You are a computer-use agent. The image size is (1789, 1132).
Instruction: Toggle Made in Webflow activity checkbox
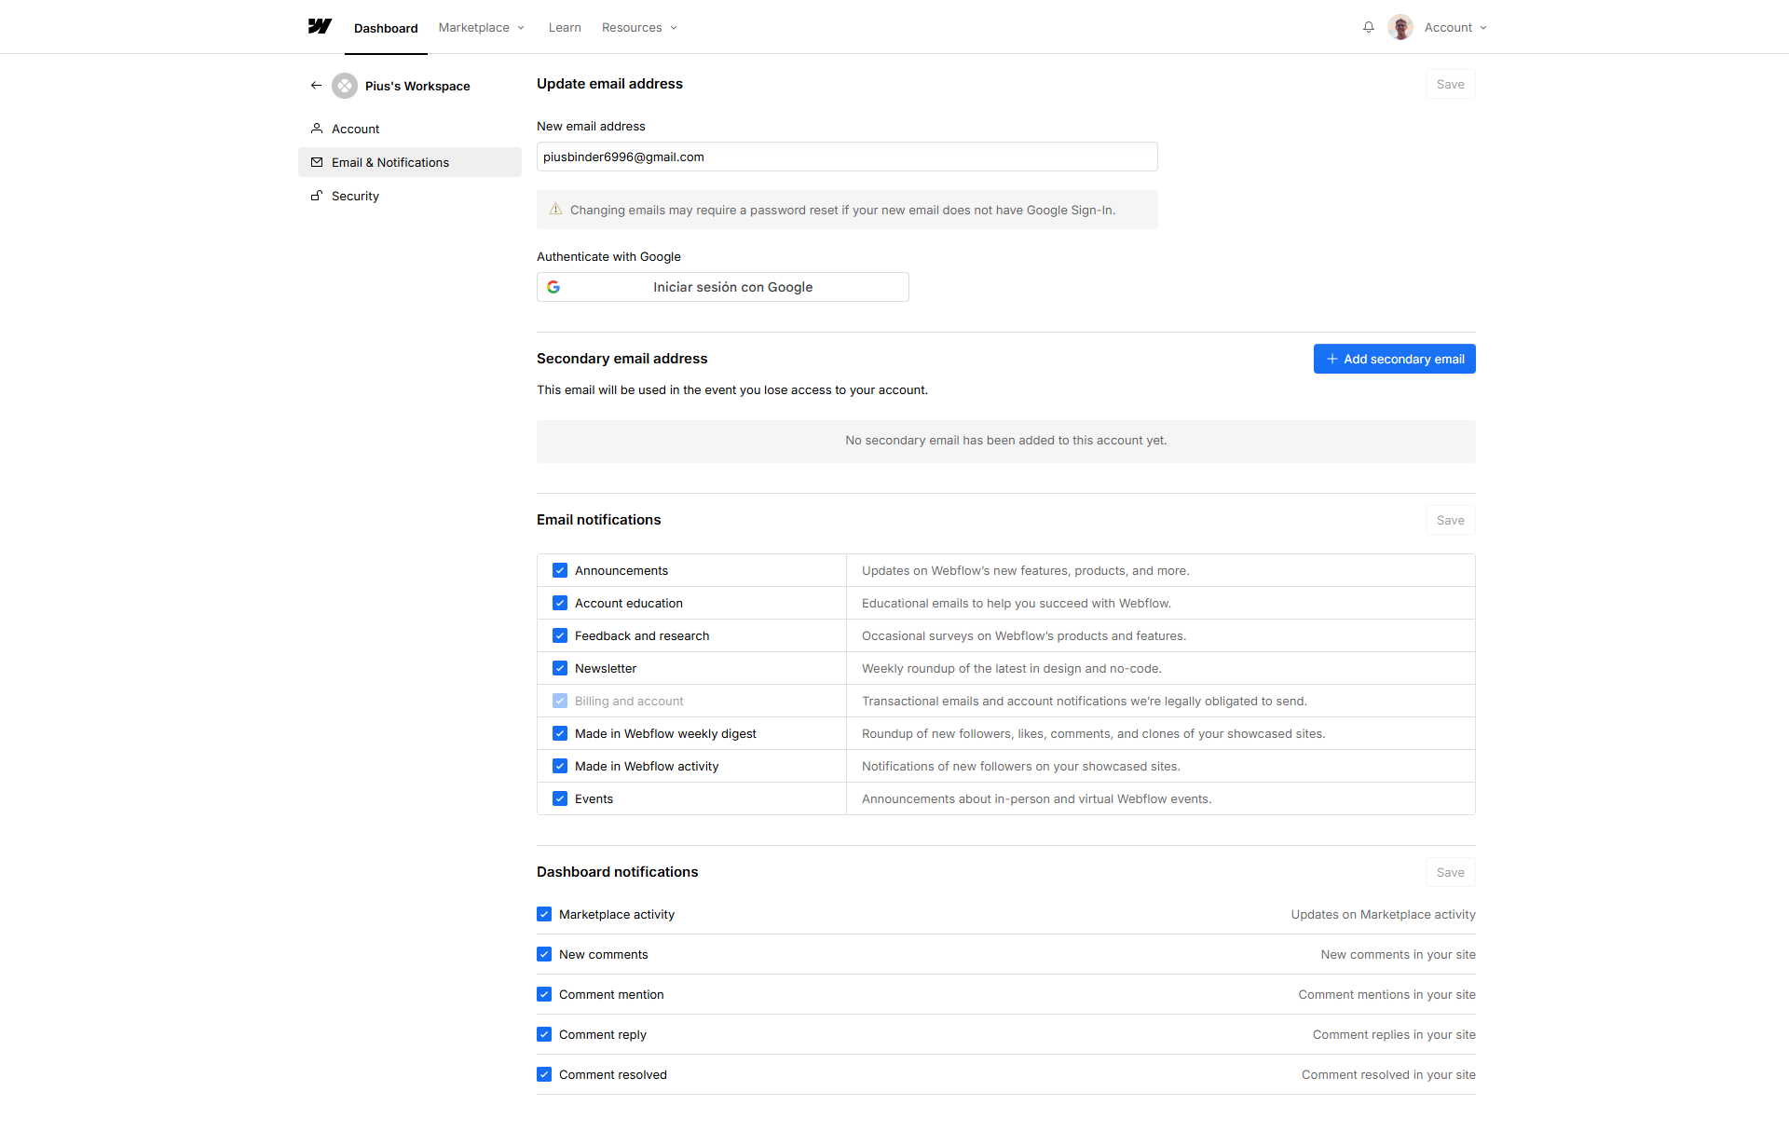[560, 766]
